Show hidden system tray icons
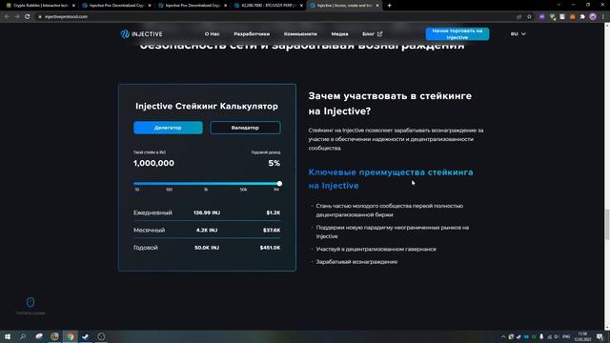610x343 pixels. [503, 336]
